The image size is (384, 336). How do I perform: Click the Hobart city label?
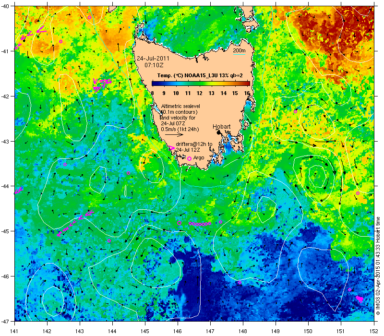(221, 127)
